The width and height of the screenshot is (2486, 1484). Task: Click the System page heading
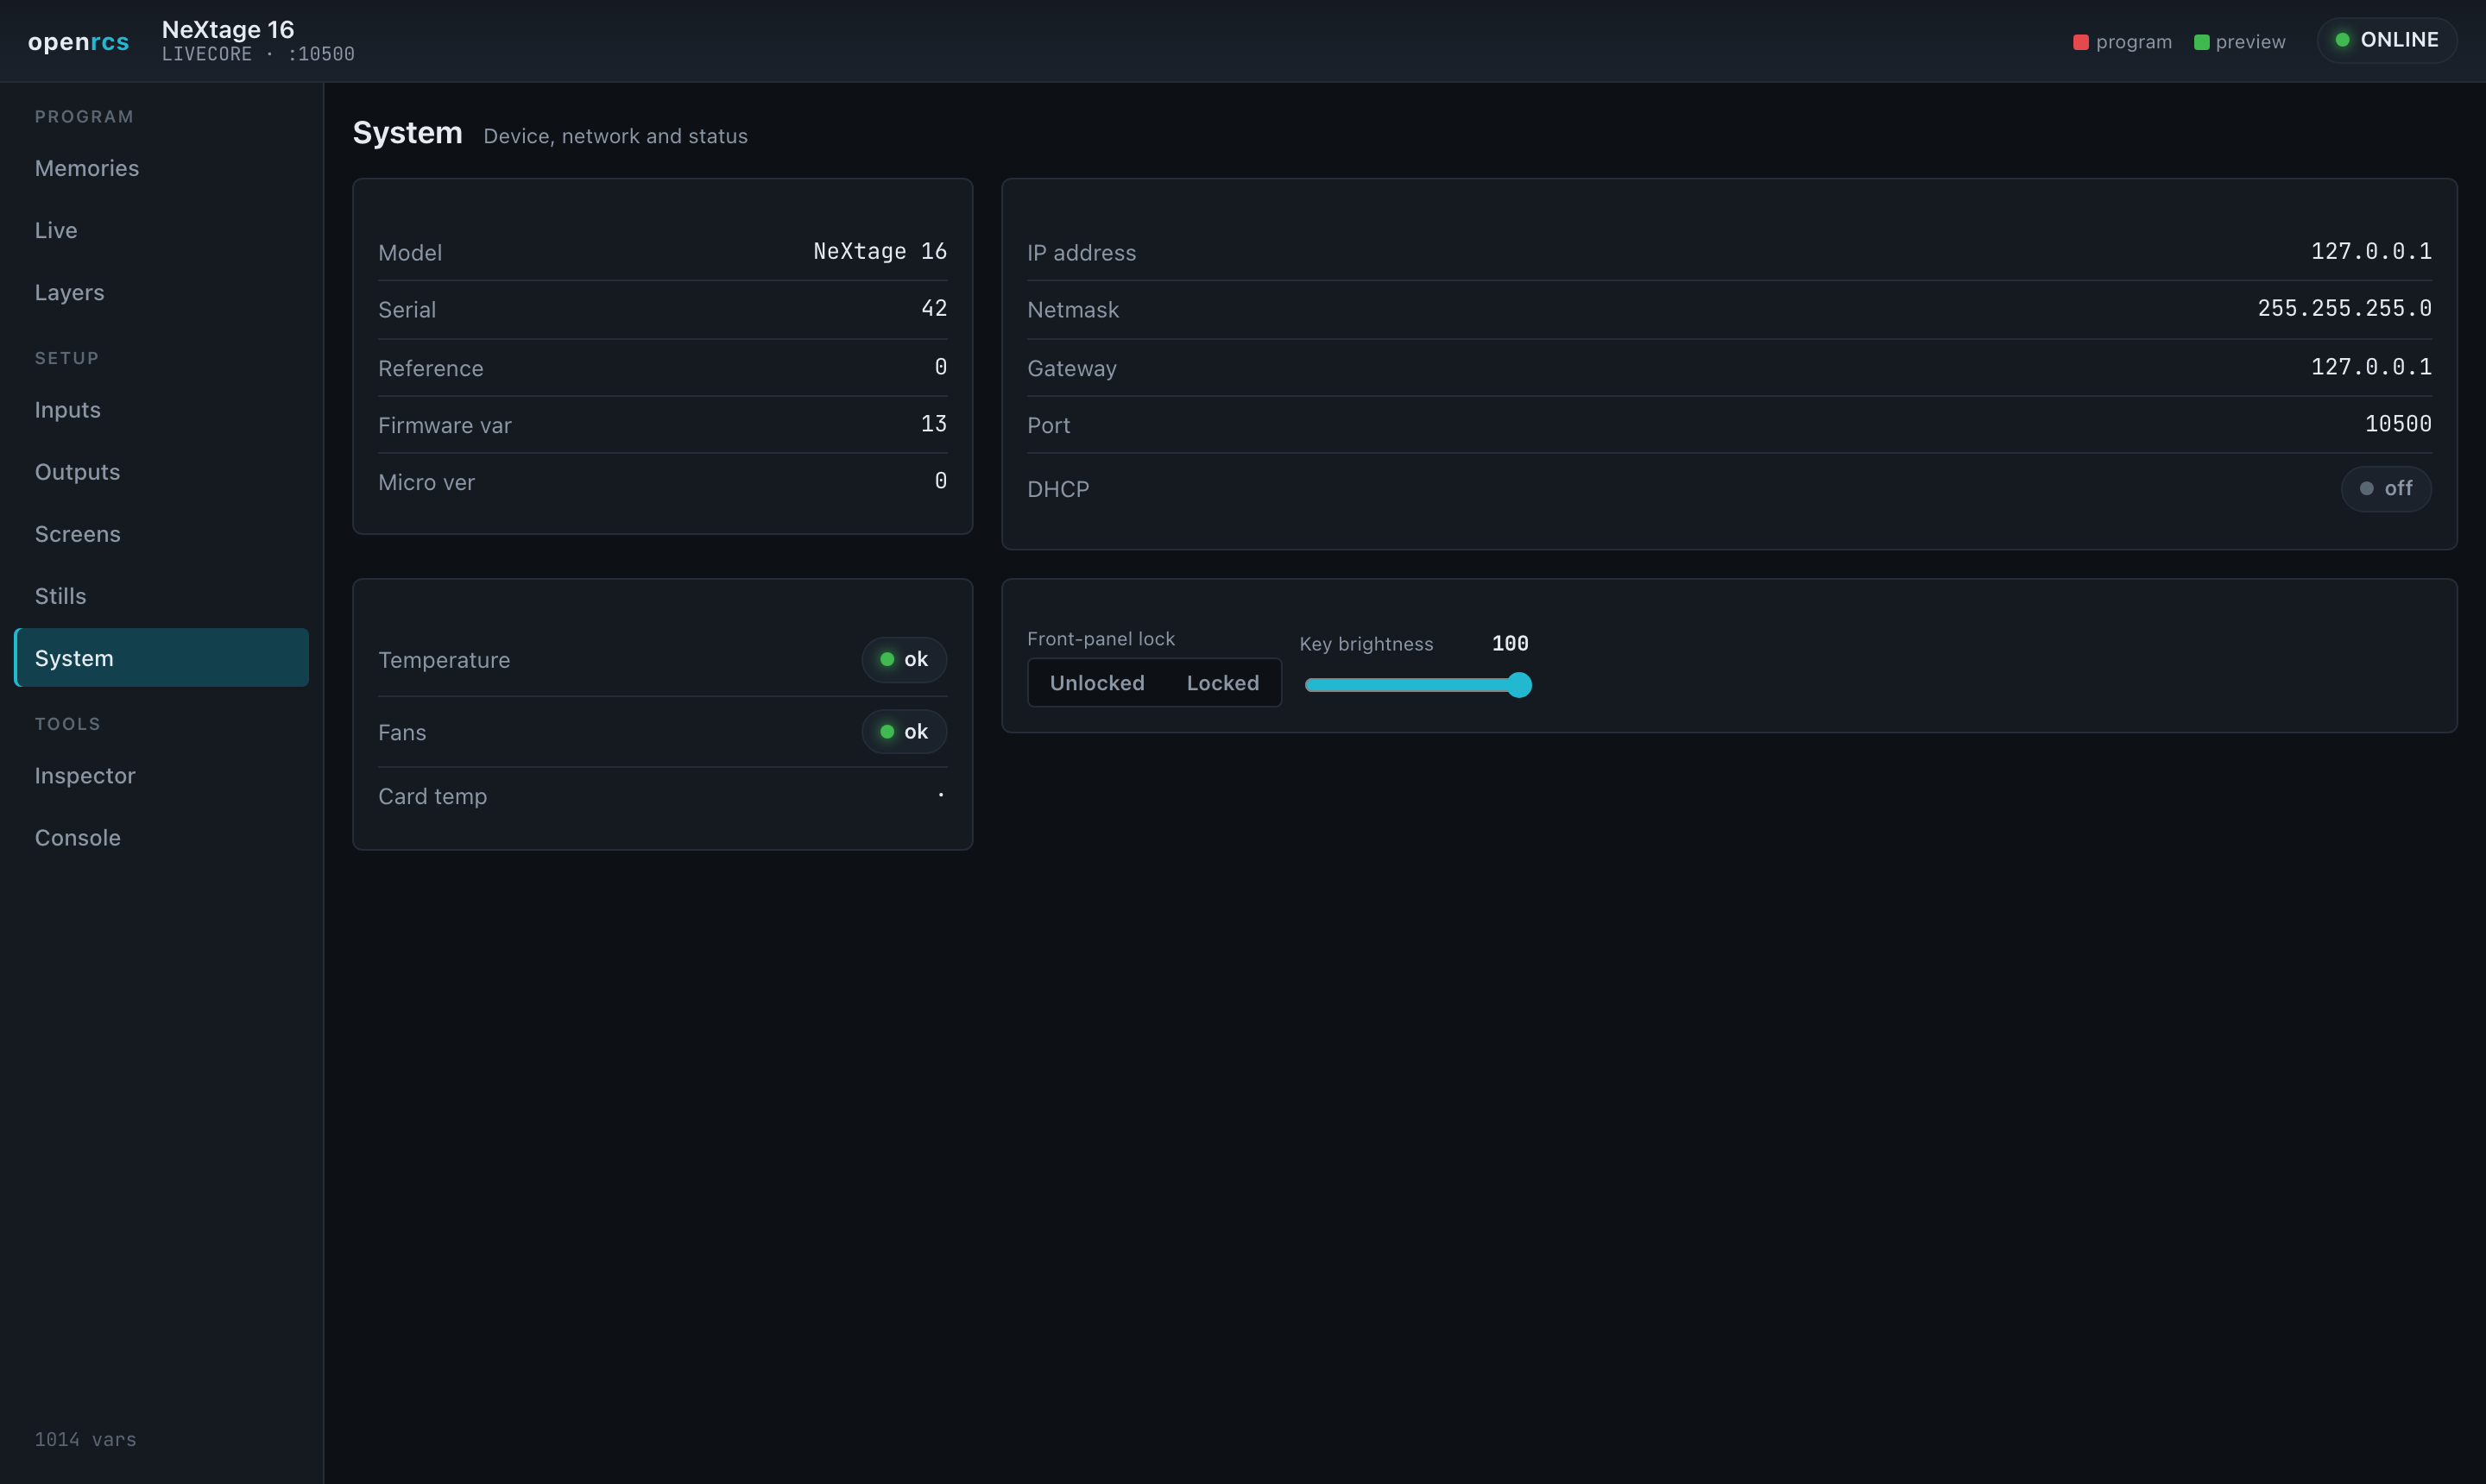click(x=407, y=133)
